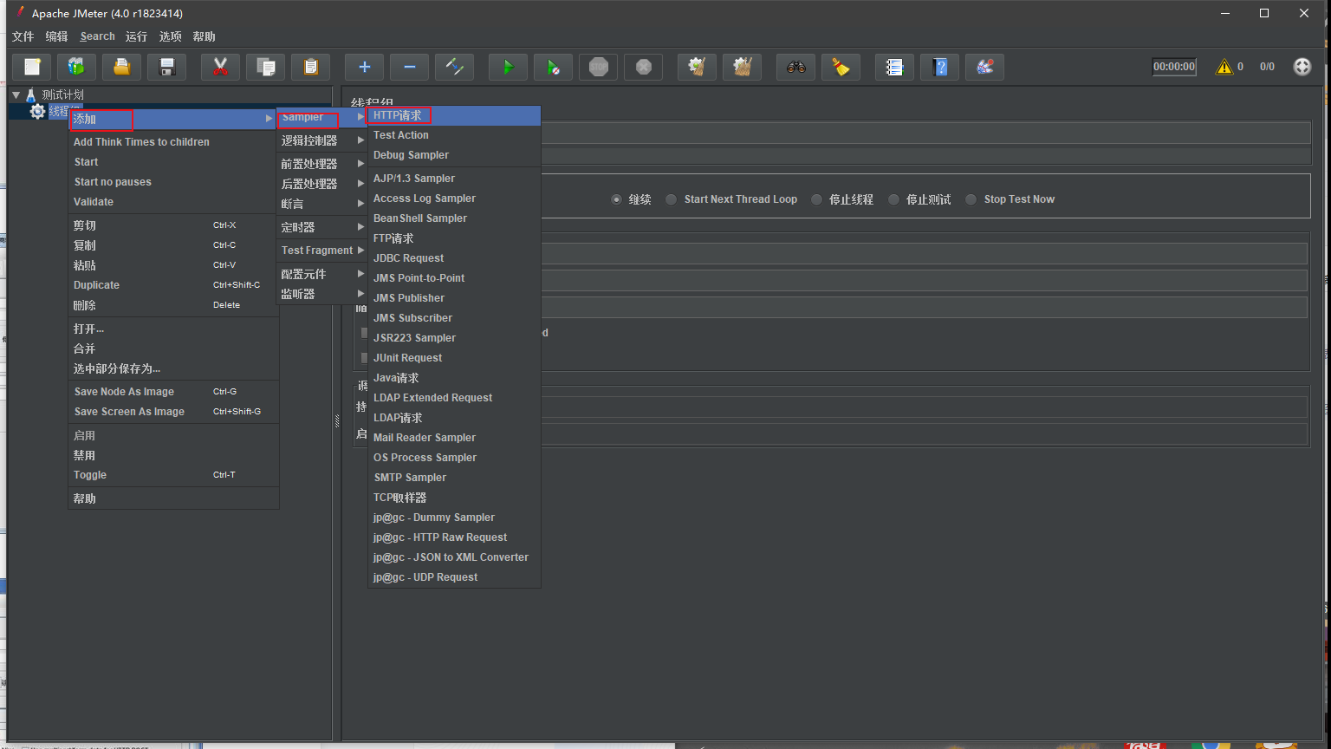1331x749 pixels.
Task: Choose BeanShell Sampler entry
Action: click(454, 218)
